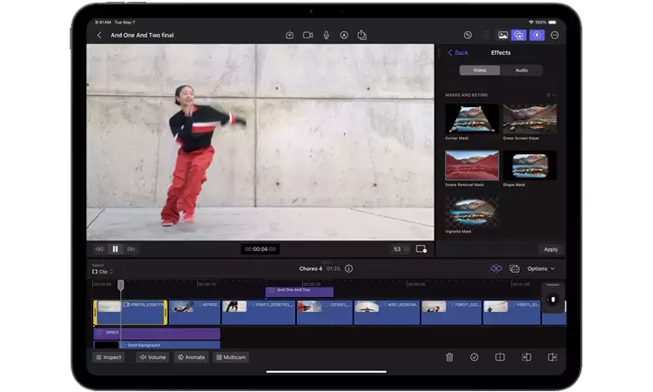
Task: Tap the Wi-Fi status icon
Action: pyautogui.click(x=531, y=22)
